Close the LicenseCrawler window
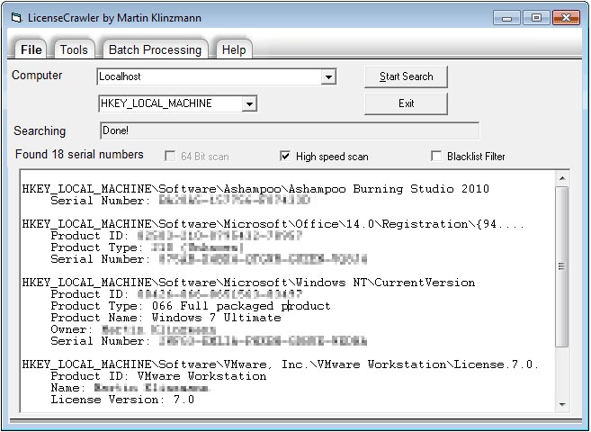Image resolution: width=591 pixels, height=432 pixels. point(566,18)
